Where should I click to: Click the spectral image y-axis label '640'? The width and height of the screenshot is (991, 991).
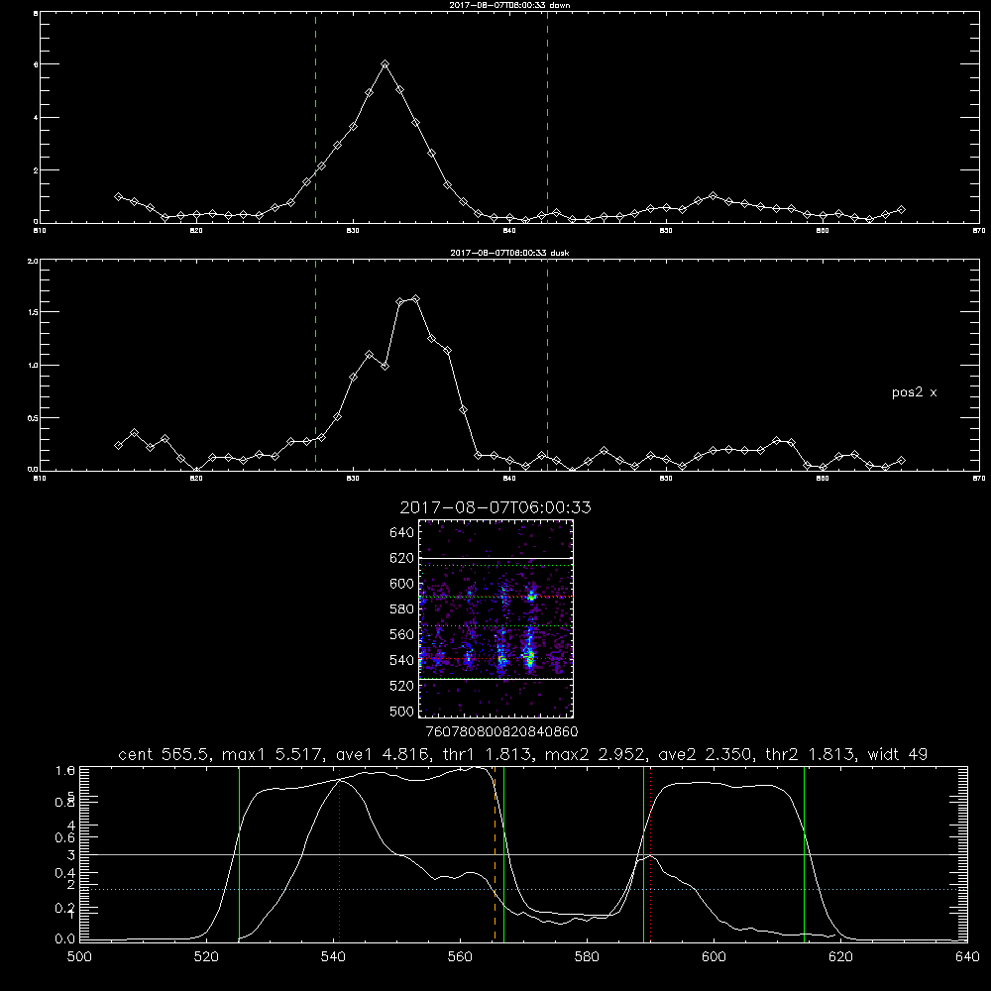(401, 533)
